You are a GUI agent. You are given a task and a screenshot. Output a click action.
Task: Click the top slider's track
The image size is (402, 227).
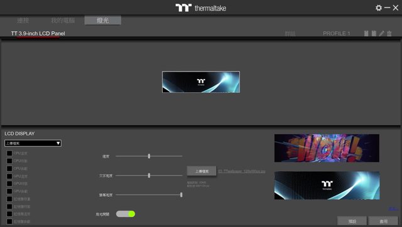coord(149,156)
